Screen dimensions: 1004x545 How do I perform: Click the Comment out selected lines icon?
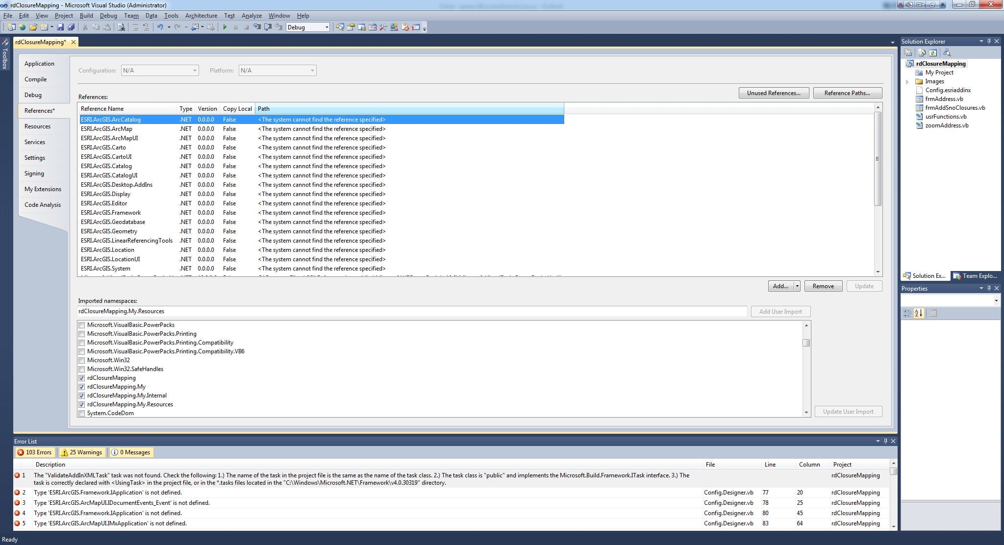click(x=135, y=27)
